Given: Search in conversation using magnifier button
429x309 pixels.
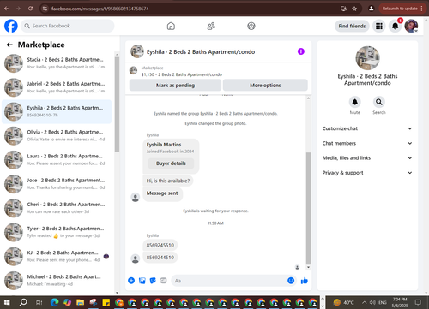Looking at the screenshot, I should pos(379,102).
